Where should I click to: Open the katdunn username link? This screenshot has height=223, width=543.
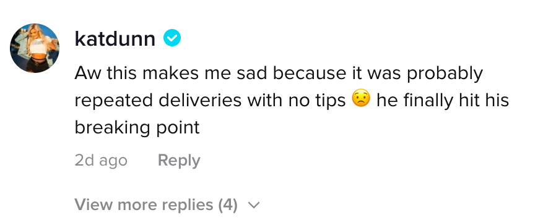115,39
